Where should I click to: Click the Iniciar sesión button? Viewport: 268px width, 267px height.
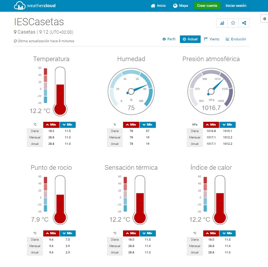236,6
